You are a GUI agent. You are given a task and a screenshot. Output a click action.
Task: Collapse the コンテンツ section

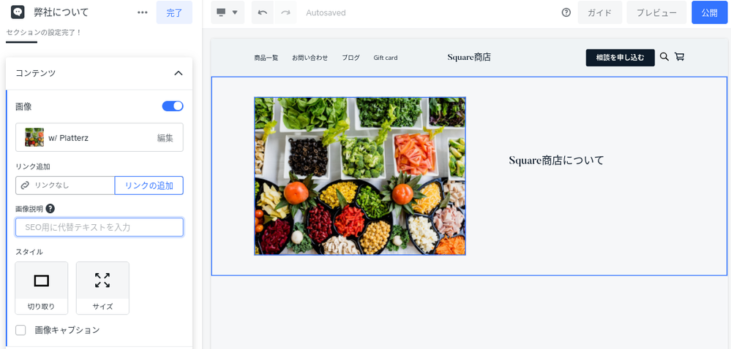tap(178, 73)
